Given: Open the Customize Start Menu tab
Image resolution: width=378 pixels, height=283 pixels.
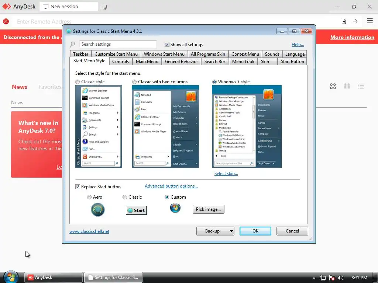Looking at the screenshot, I should point(116,54).
